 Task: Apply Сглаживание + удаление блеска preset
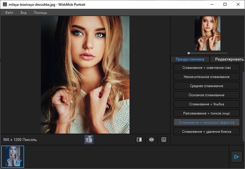[206, 132]
